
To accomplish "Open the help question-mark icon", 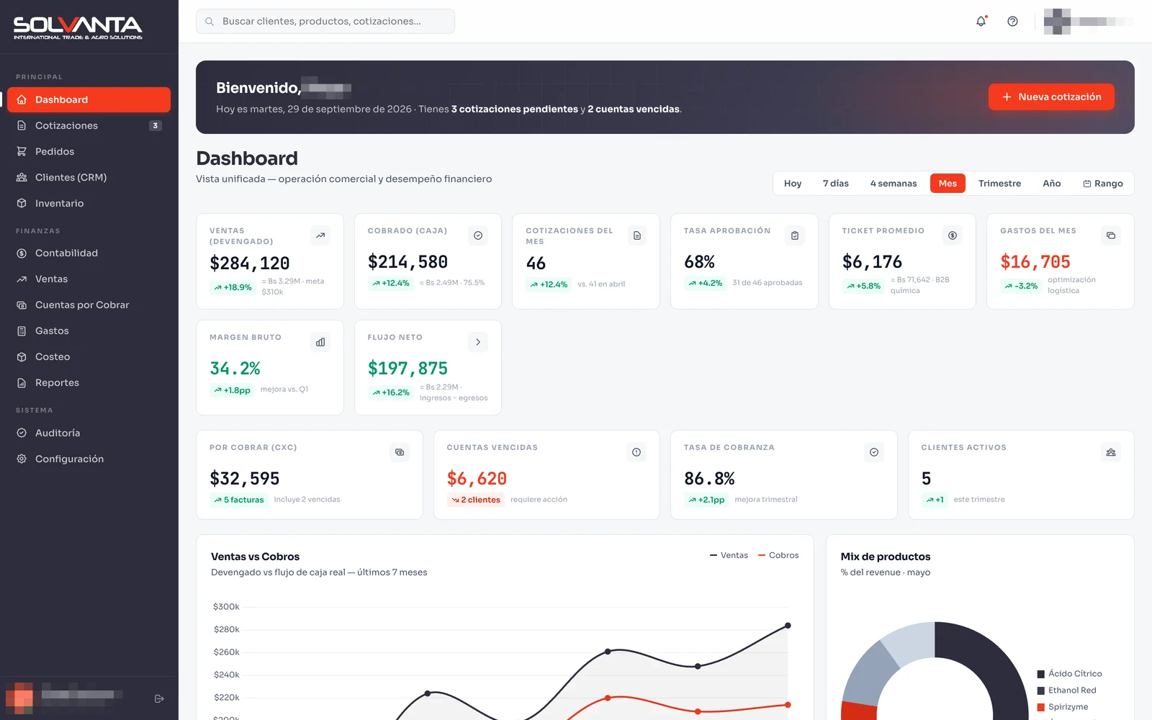I will 1012,22.
